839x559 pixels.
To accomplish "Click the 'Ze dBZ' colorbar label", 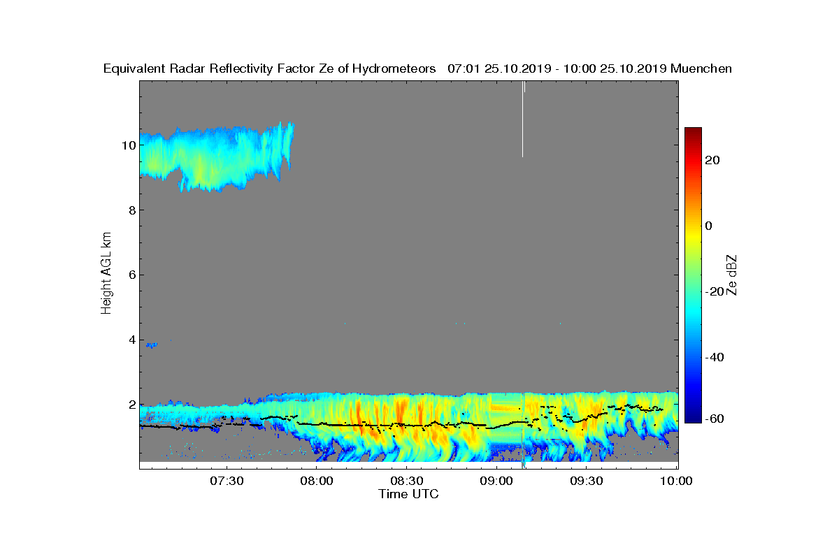I will pos(732,275).
